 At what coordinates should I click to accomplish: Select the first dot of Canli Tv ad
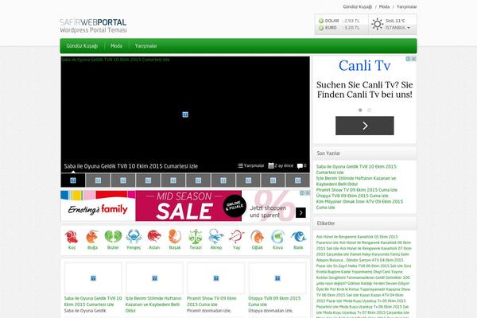(360, 111)
